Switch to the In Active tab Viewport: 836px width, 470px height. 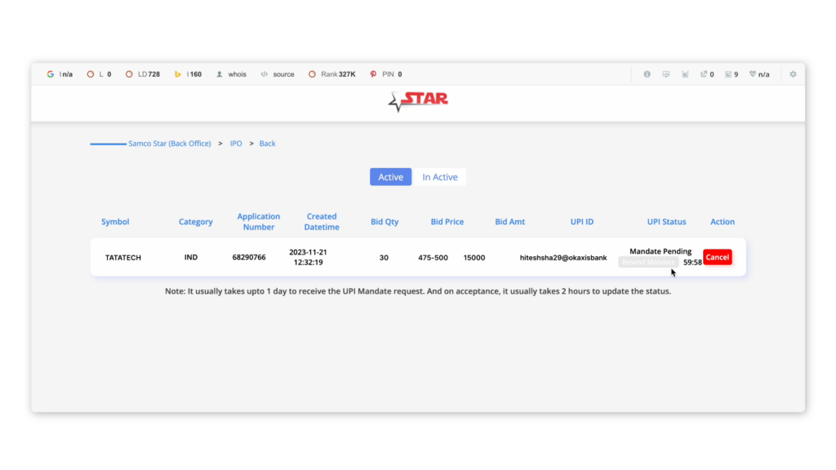tap(439, 177)
